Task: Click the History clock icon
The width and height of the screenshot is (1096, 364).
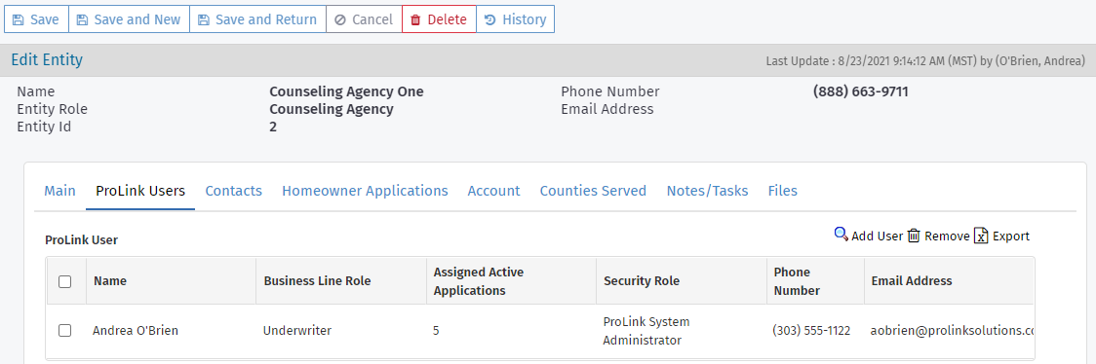Action: (490, 19)
